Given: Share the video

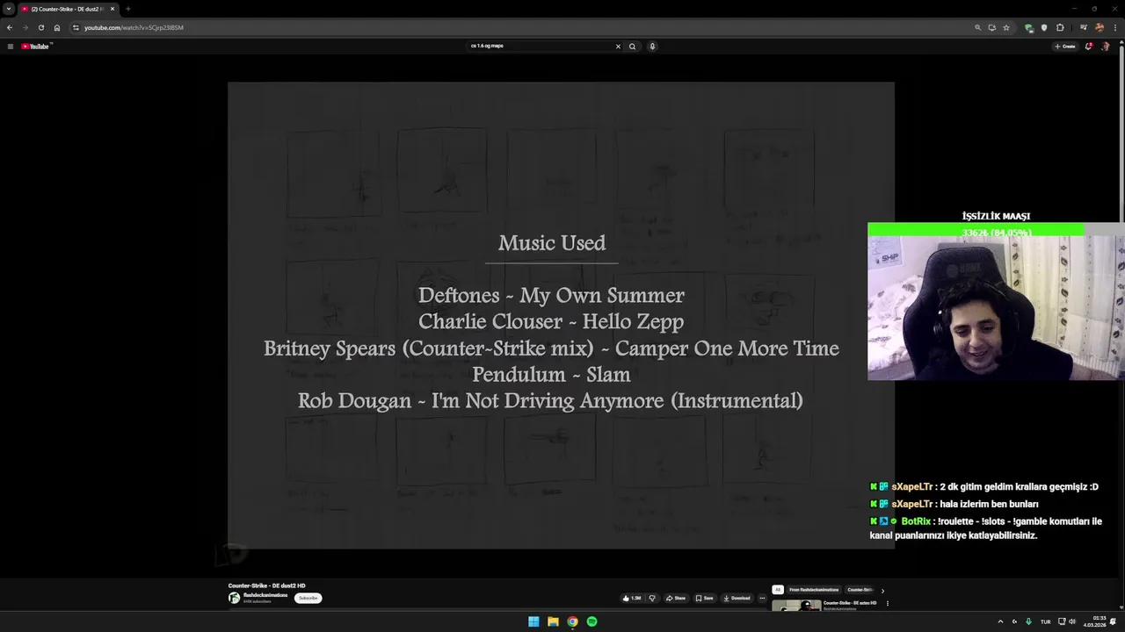Looking at the screenshot, I should (x=675, y=598).
